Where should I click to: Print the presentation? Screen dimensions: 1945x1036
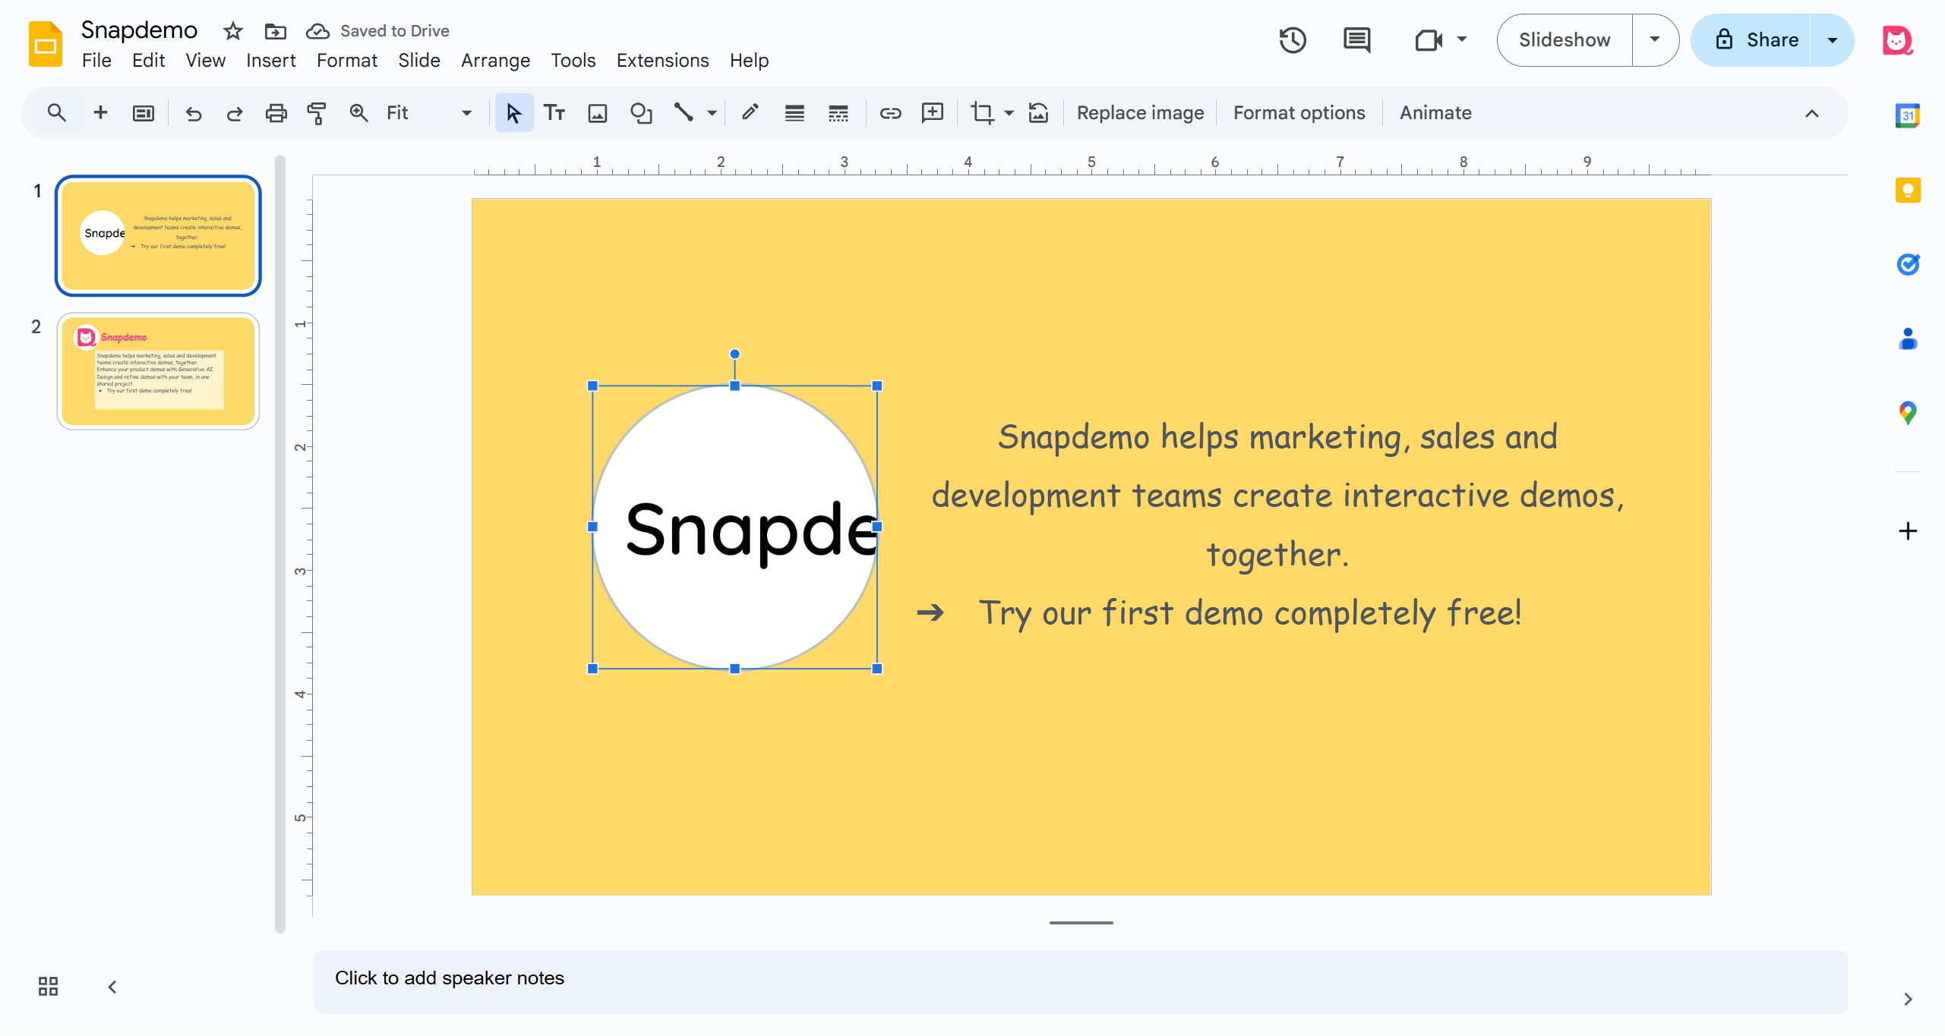(x=276, y=113)
